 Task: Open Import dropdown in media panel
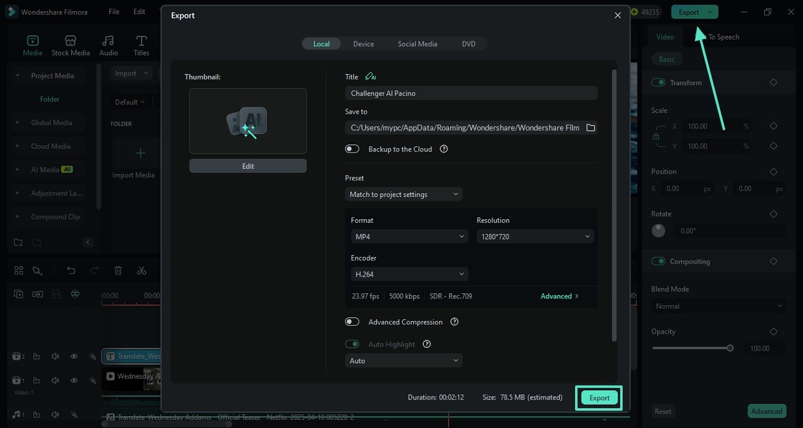point(132,73)
